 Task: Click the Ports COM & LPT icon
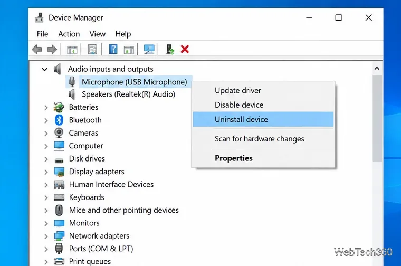click(59, 249)
